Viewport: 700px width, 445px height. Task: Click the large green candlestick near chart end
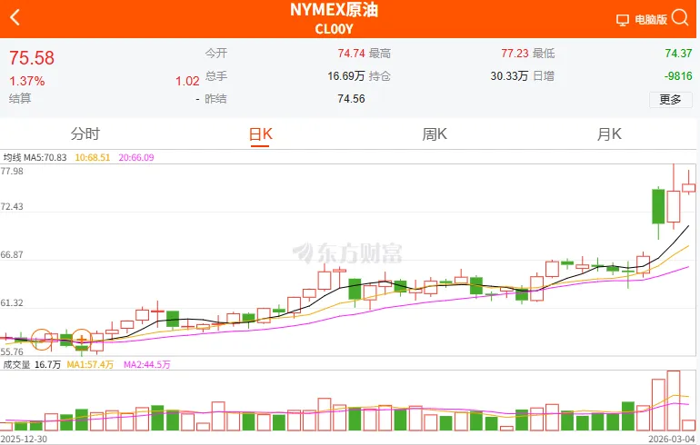pyautogui.click(x=658, y=207)
